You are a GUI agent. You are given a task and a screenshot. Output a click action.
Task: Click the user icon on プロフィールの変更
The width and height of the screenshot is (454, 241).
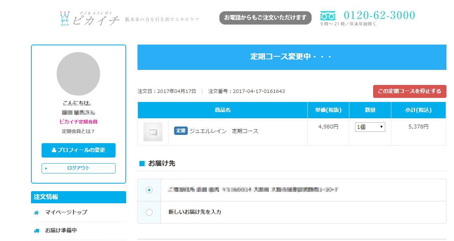coord(54,150)
